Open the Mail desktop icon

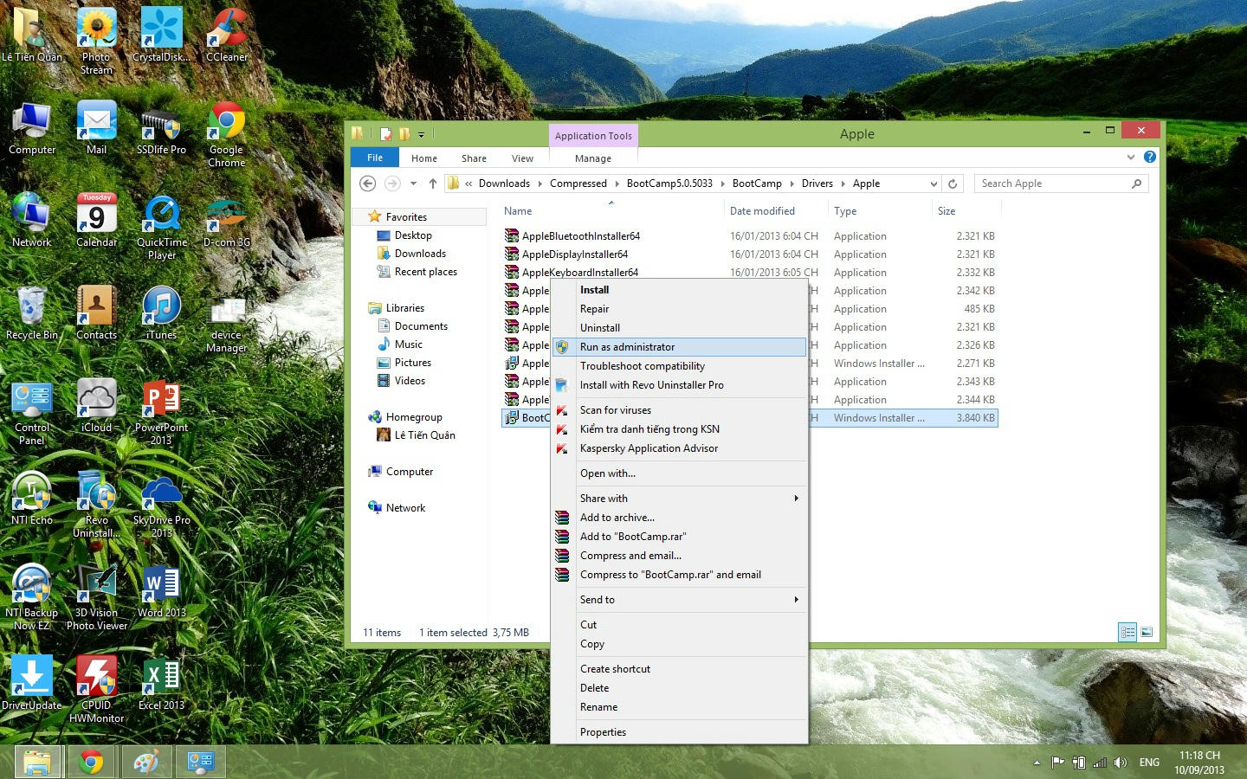(x=96, y=128)
